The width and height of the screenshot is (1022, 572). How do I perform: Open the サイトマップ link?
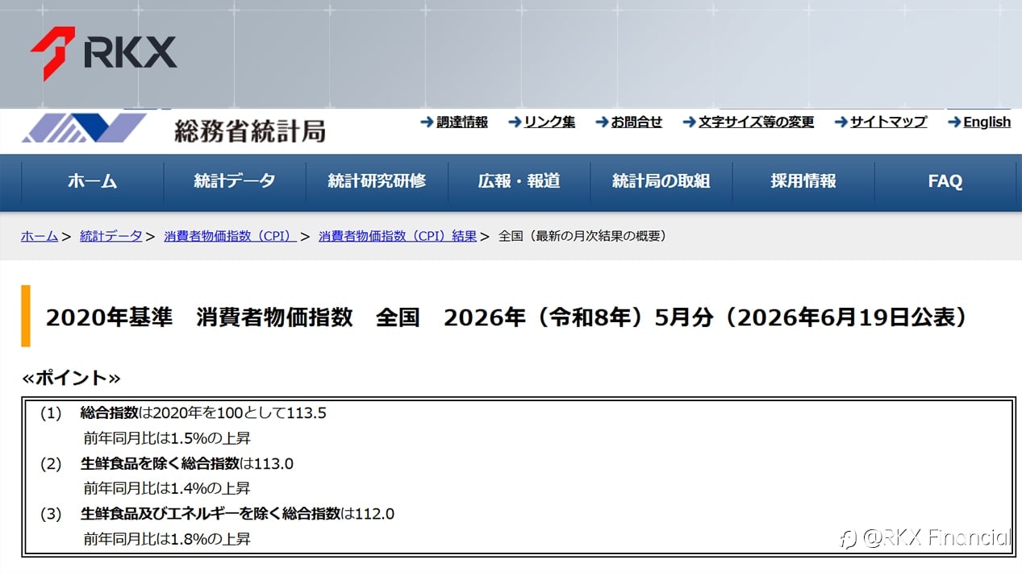click(x=888, y=122)
